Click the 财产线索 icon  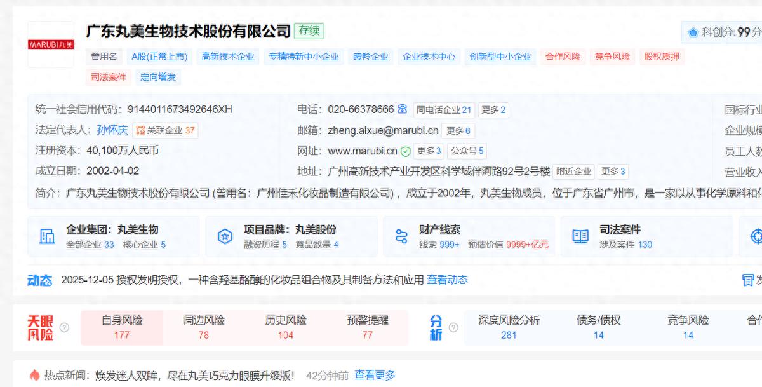(401, 236)
